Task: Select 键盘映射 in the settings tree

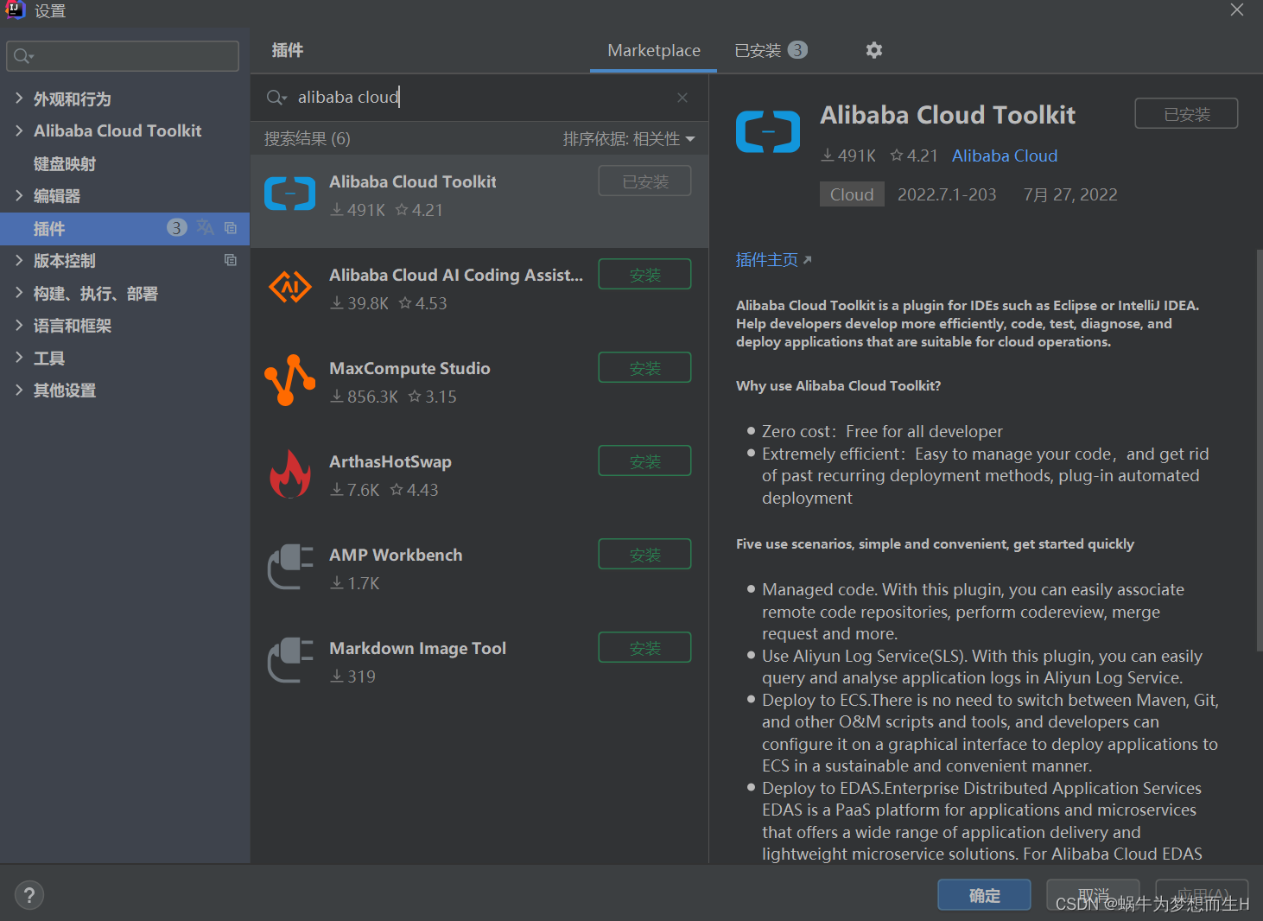Action: [65, 163]
